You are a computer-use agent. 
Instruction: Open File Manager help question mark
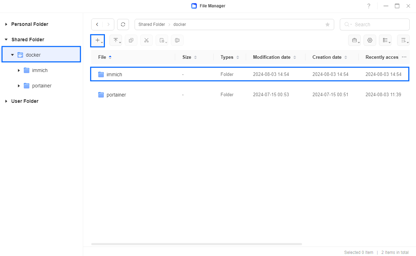(368, 6)
